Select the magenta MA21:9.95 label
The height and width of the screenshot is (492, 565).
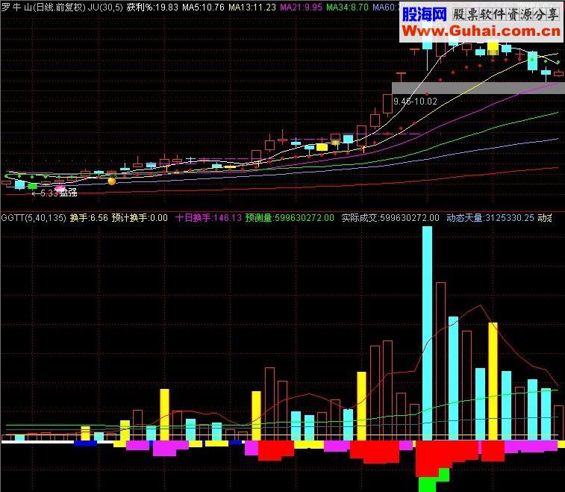coord(302,7)
